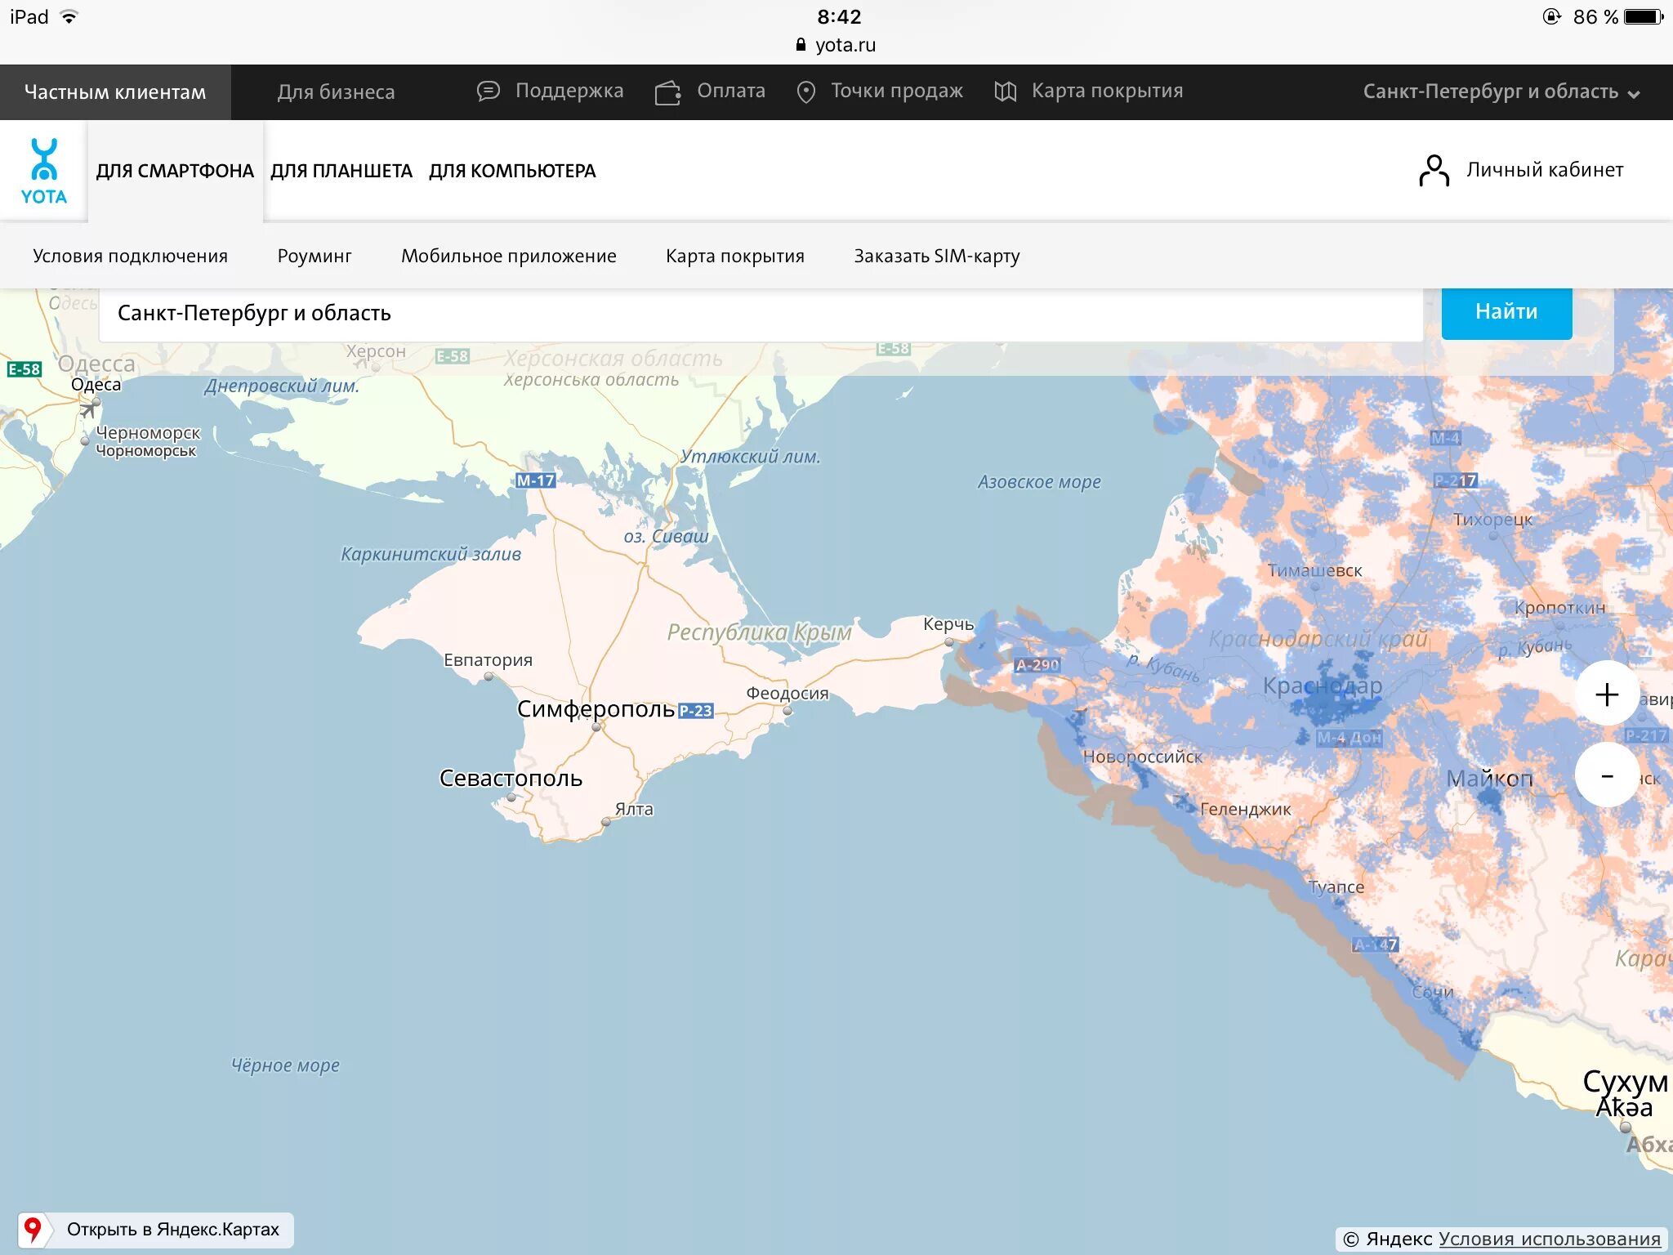Click the Туапсе city label
Image resolution: width=1673 pixels, height=1255 pixels.
(1336, 887)
